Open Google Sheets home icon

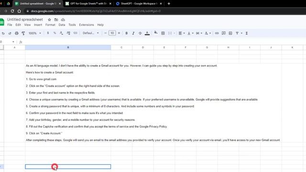pos(2,22)
